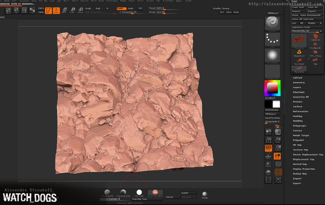This screenshot has width=325, height=205.
Task: Toggle Zsub sculpt mode
Action: [x=130, y=8]
